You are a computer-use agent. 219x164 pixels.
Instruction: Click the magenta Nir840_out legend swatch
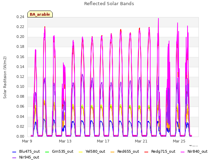click(182, 152)
